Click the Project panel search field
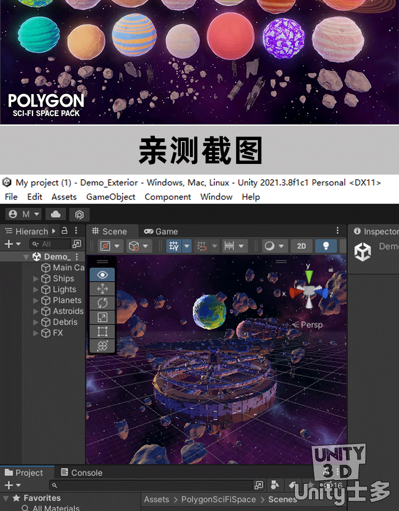399x511 pixels. [152, 485]
